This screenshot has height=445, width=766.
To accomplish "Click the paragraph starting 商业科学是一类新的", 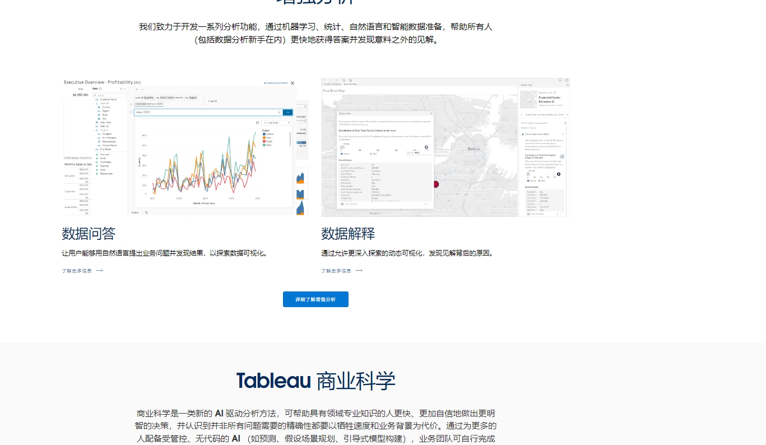I will [315, 425].
